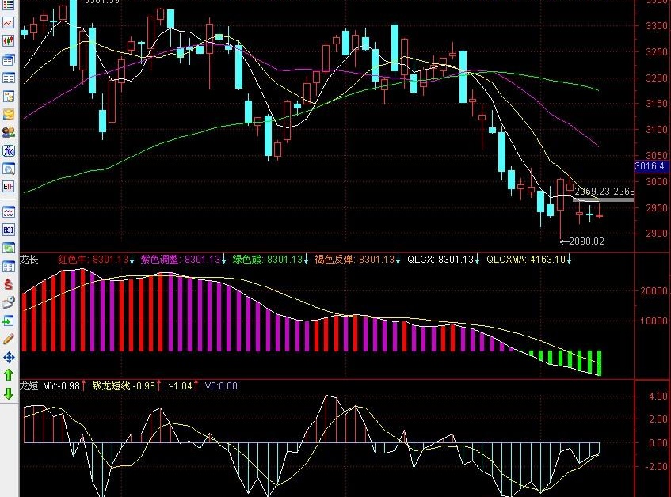
Task: Open the two-people community icon
Action: click(9, 132)
